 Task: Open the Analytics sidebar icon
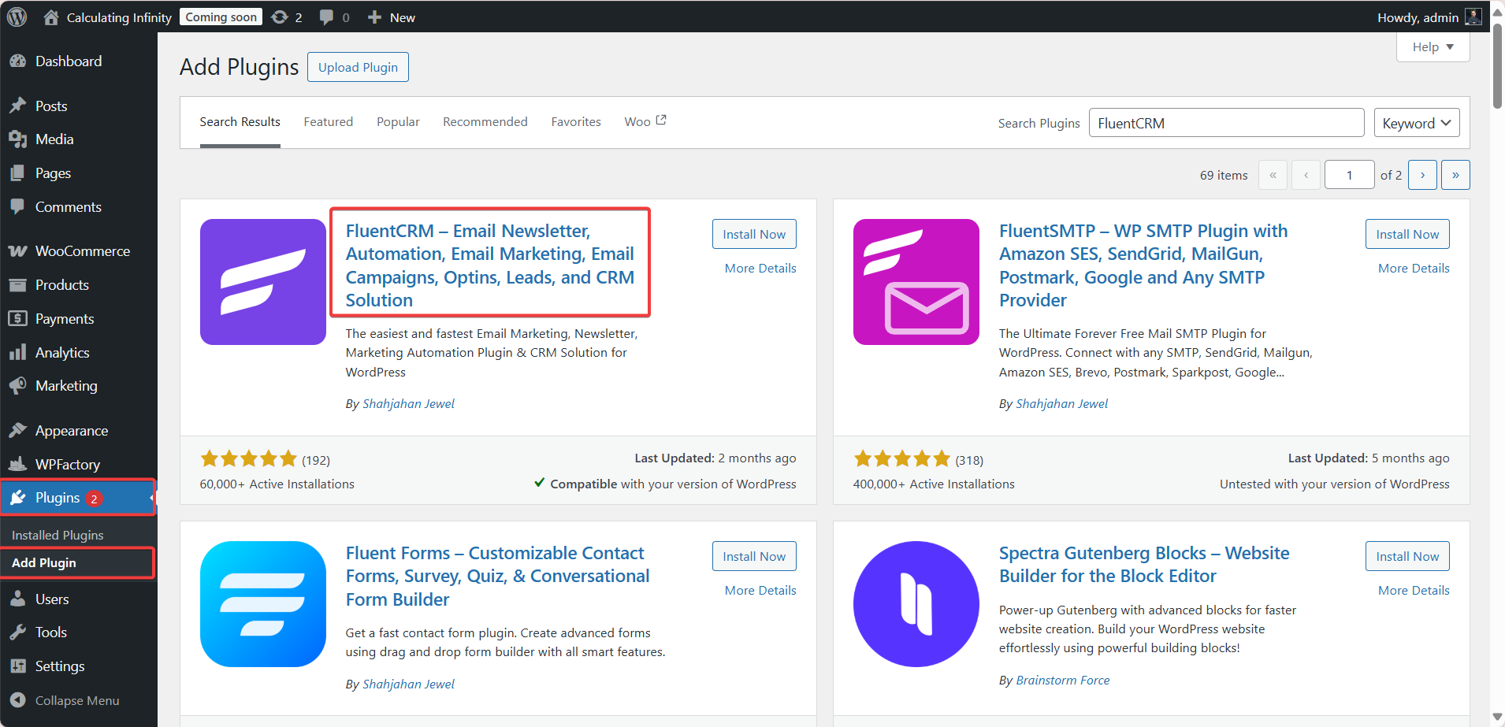19,352
